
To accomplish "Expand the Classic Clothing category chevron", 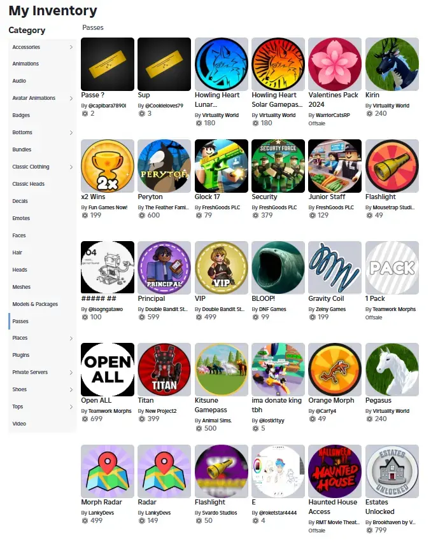I will click(x=71, y=167).
